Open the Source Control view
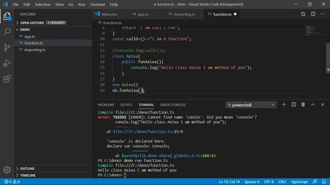Image resolution: width=330 pixels, height=185 pixels. point(7,47)
